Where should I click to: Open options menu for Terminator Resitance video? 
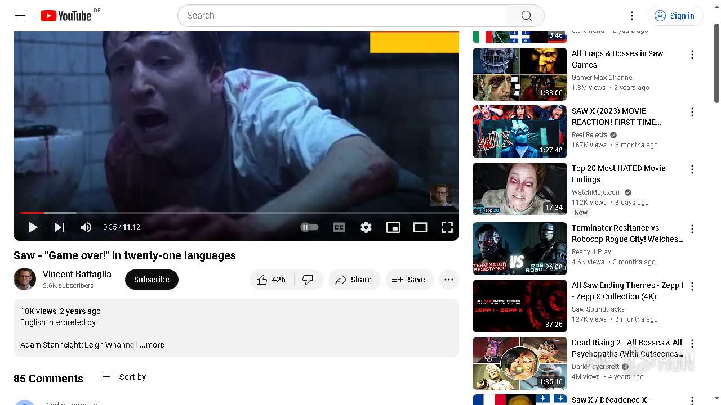(692, 229)
